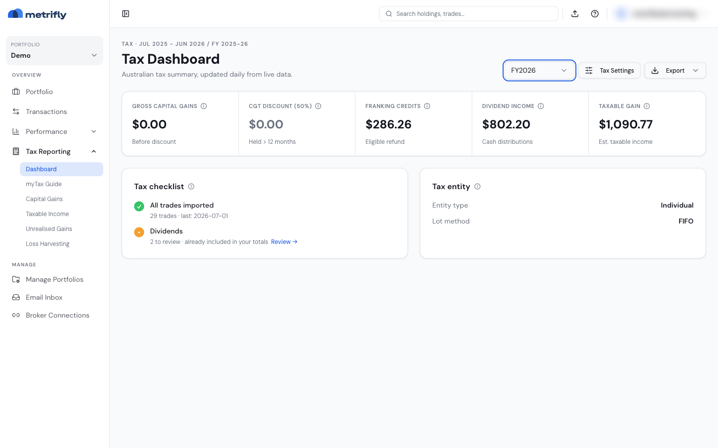The width and height of the screenshot is (718, 448).
Task: Click the Performance bar chart icon
Action: 16,131
